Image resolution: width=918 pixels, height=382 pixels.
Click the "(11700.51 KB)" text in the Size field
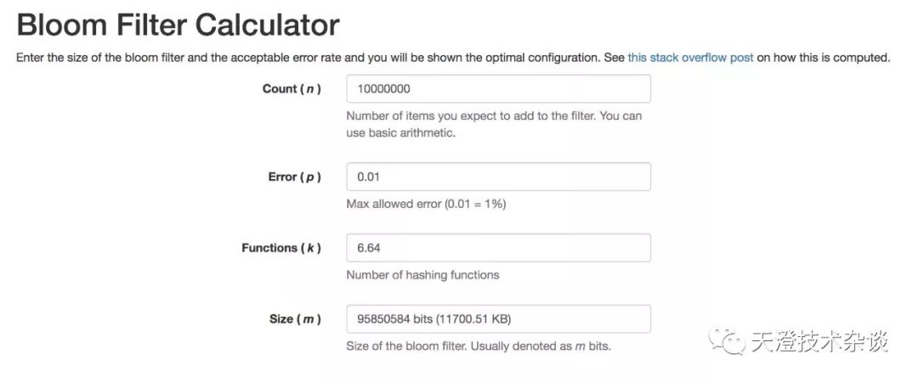pyautogui.click(x=473, y=319)
